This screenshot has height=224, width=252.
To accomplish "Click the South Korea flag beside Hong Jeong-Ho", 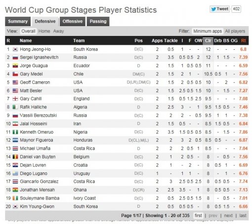I will pos(15,49).
